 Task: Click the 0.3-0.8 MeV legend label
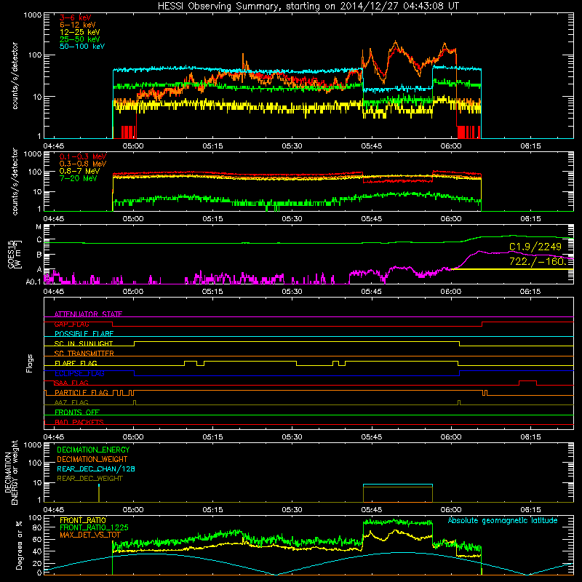[83, 164]
